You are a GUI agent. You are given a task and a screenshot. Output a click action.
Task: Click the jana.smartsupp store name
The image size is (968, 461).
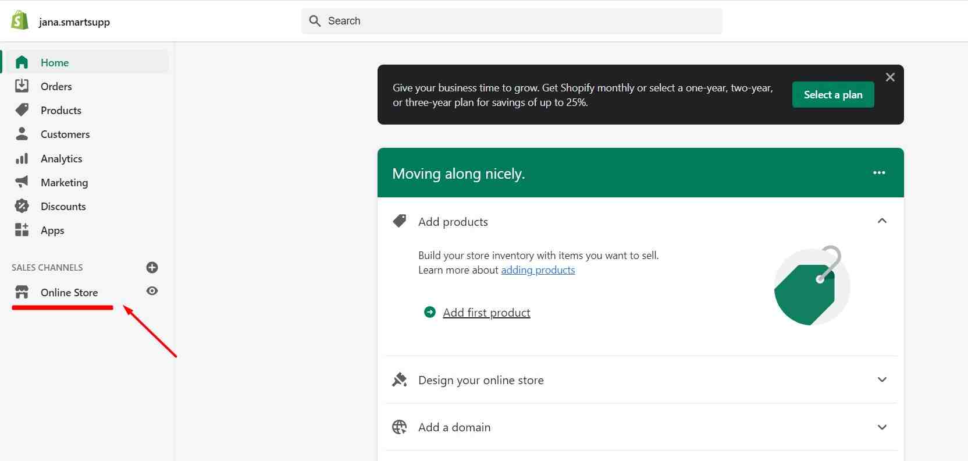coord(74,22)
